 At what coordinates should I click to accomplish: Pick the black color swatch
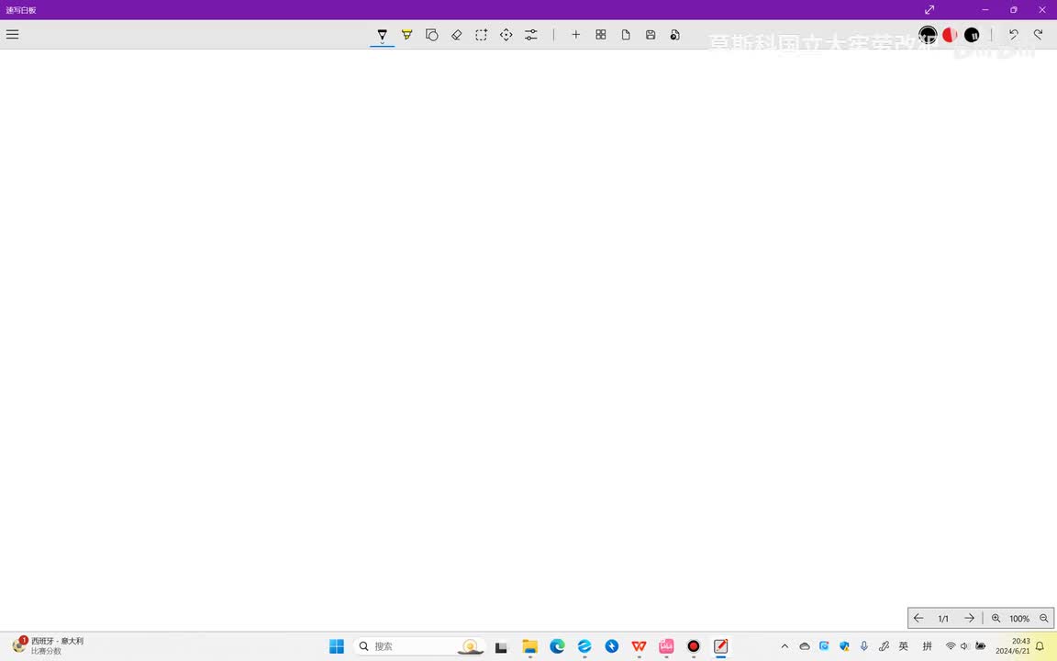click(x=928, y=34)
